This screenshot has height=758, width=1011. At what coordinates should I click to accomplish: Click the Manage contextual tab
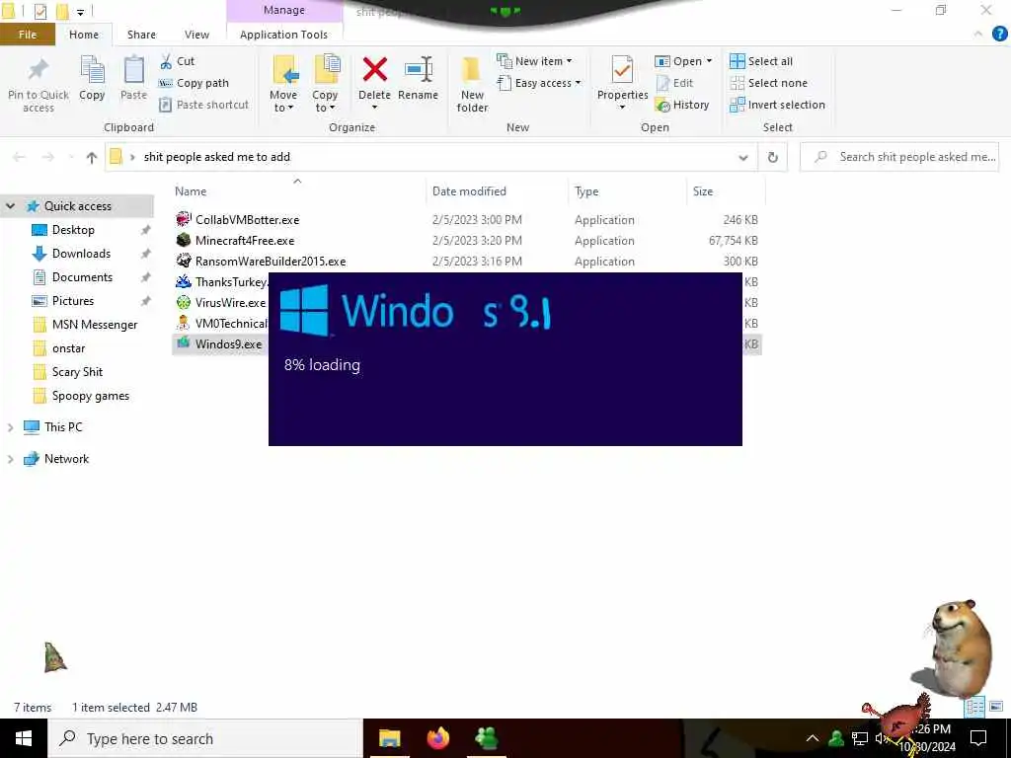[284, 10]
